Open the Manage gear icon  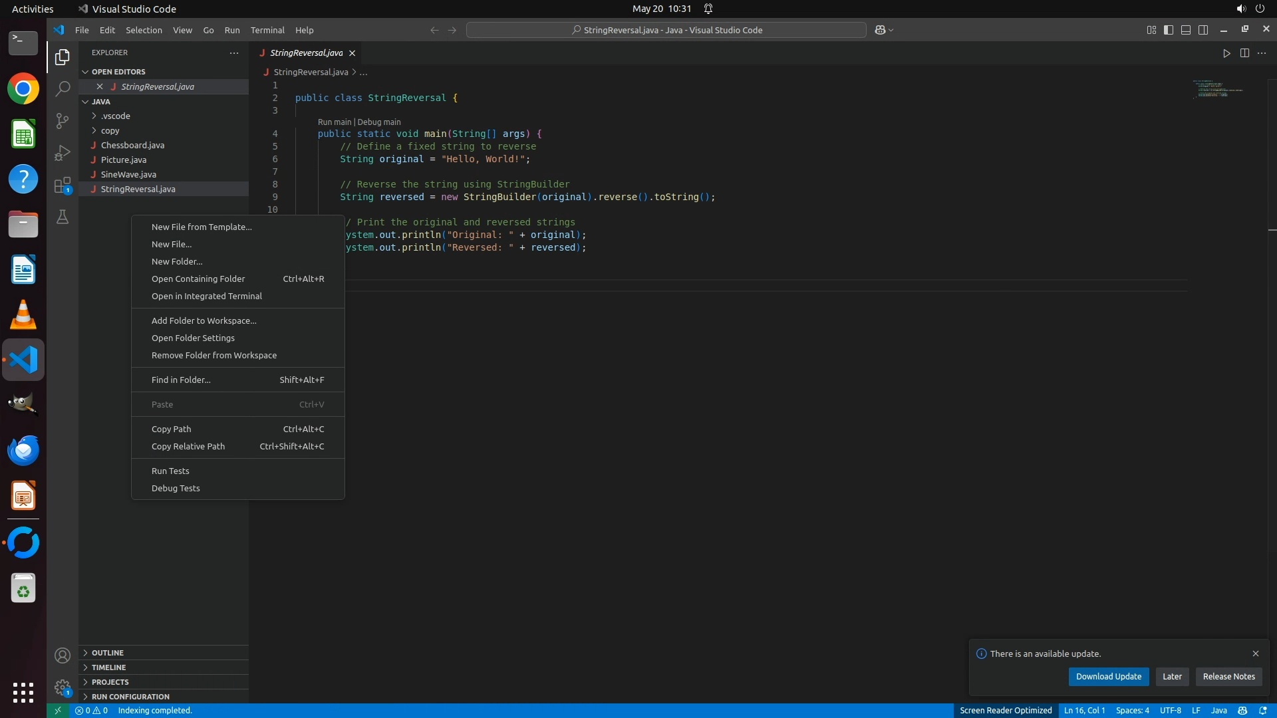[x=63, y=687]
